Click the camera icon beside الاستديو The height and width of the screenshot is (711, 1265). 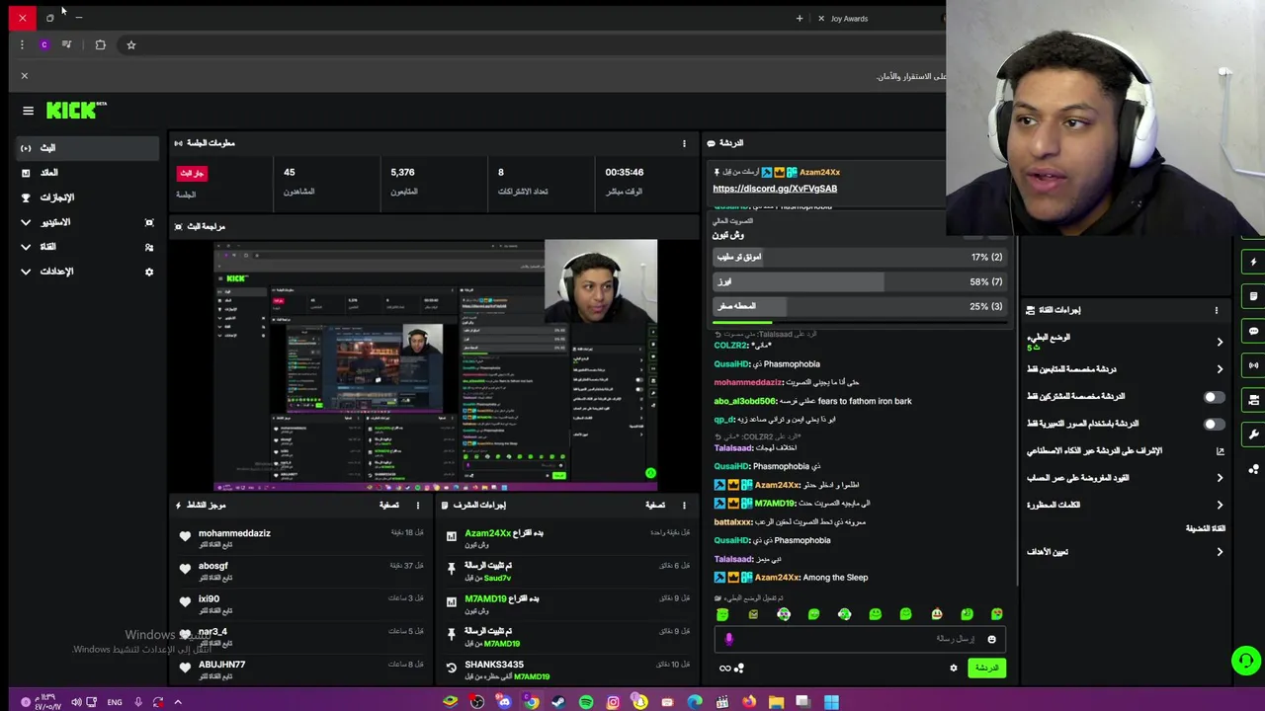[x=149, y=222]
